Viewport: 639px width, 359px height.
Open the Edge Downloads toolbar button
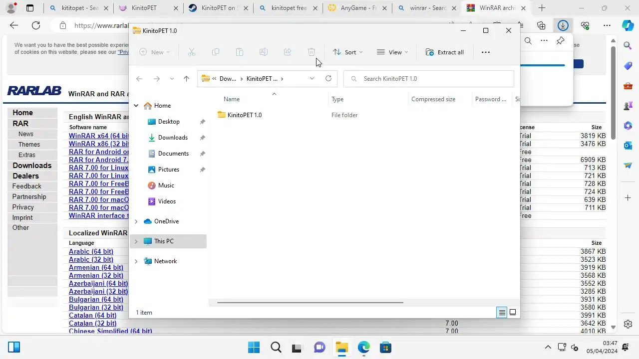pos(563,25)
